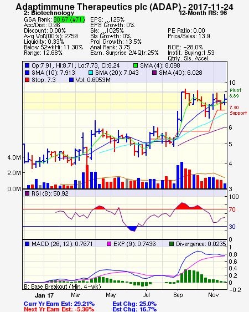Click B: Base Breakout (Min. 4-wk) note
Screen dimensions: 249x312
pos(63,287)
